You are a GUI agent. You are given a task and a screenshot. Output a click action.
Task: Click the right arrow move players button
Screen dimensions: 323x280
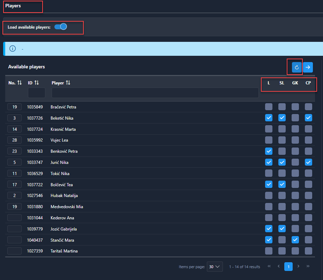[308, 67]
